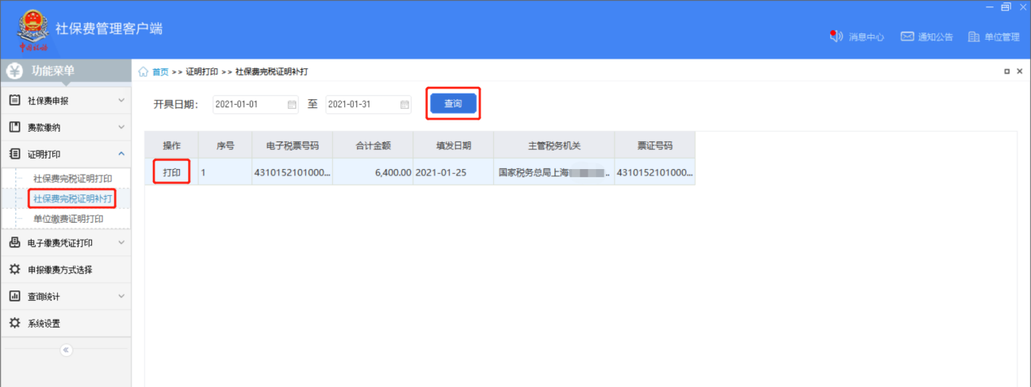Click the home icon in breadcrumb
This screenshot has width=1031, height=387.
[x=143, y=72]
